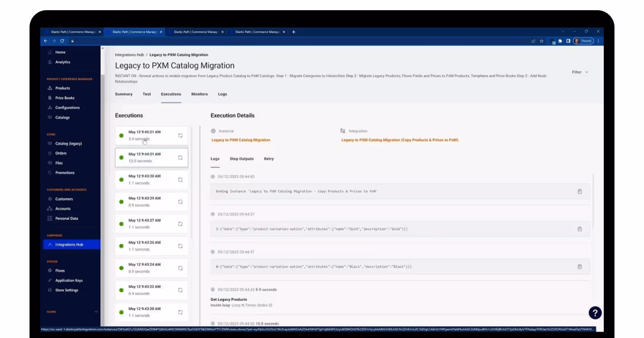Open the help question mark button
The width and height of the screenshot is (644, 338).
595,313
